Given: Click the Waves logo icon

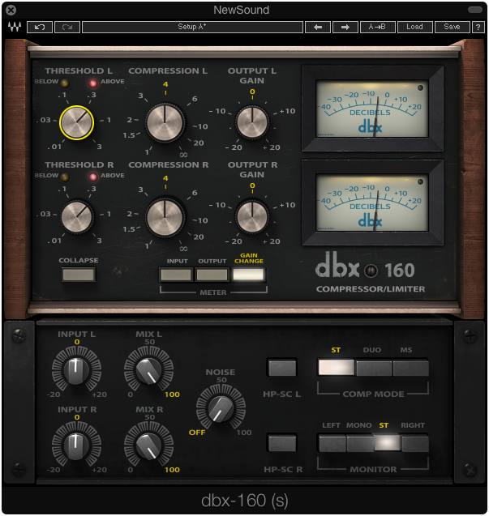Looking at the screenshot, I should tap(15, 27).
